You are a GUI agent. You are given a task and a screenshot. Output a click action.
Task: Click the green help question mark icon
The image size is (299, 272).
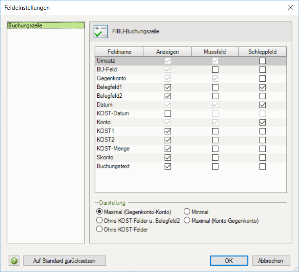tap(14, 261)
